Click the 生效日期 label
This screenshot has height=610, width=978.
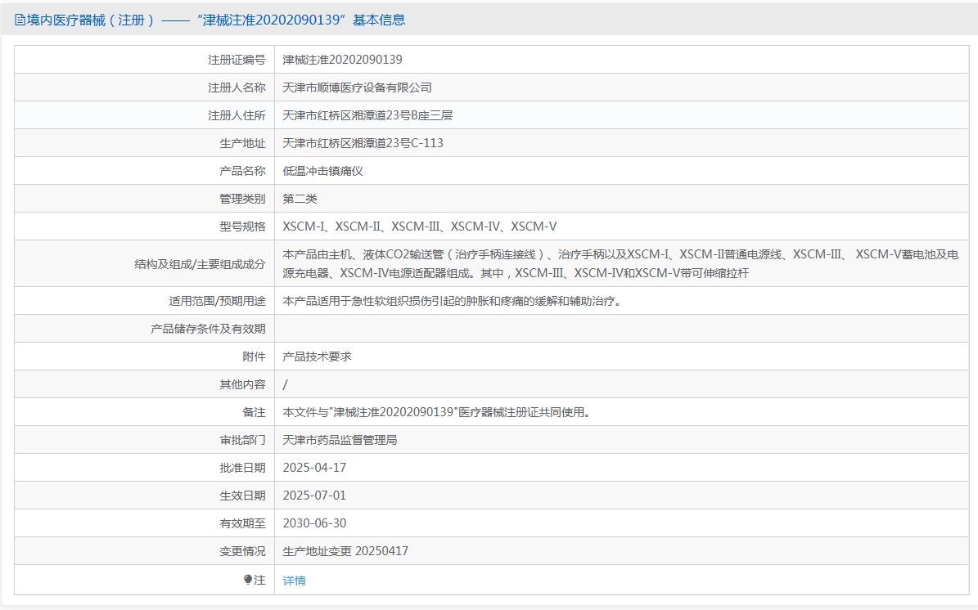click(242, 496)
